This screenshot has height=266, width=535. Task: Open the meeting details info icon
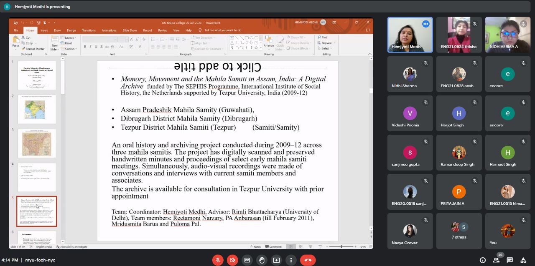[483, 260]
